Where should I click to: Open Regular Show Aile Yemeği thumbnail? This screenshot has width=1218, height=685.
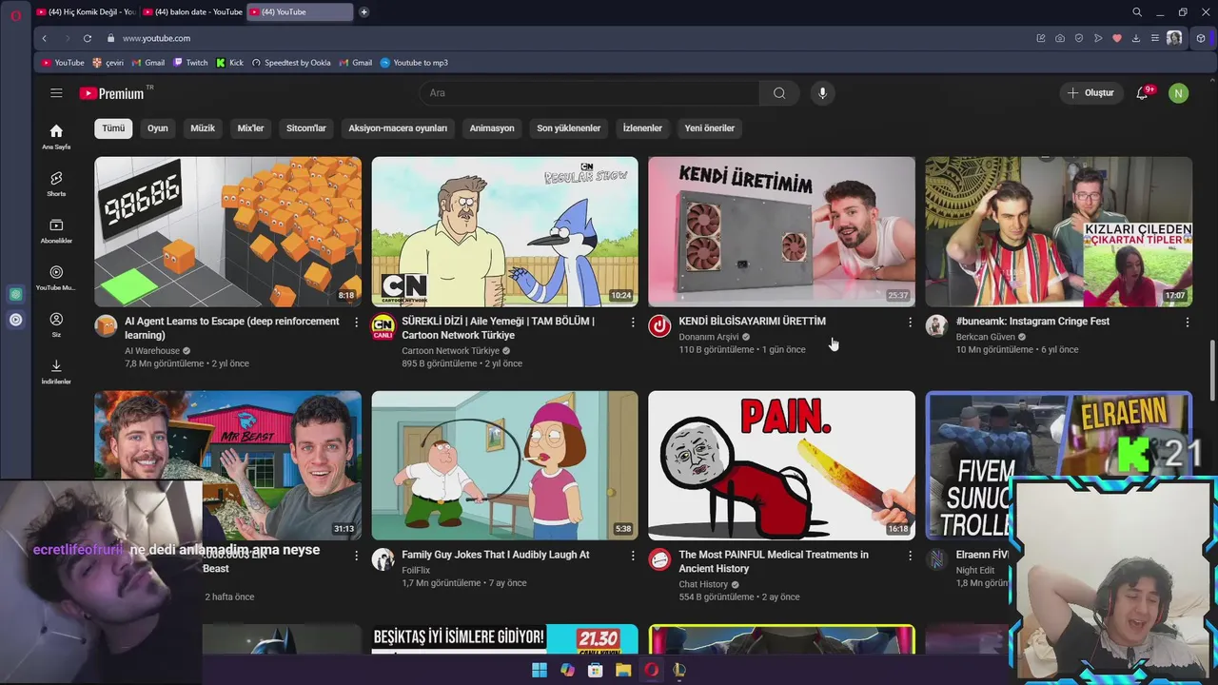(x=504, y=231)
